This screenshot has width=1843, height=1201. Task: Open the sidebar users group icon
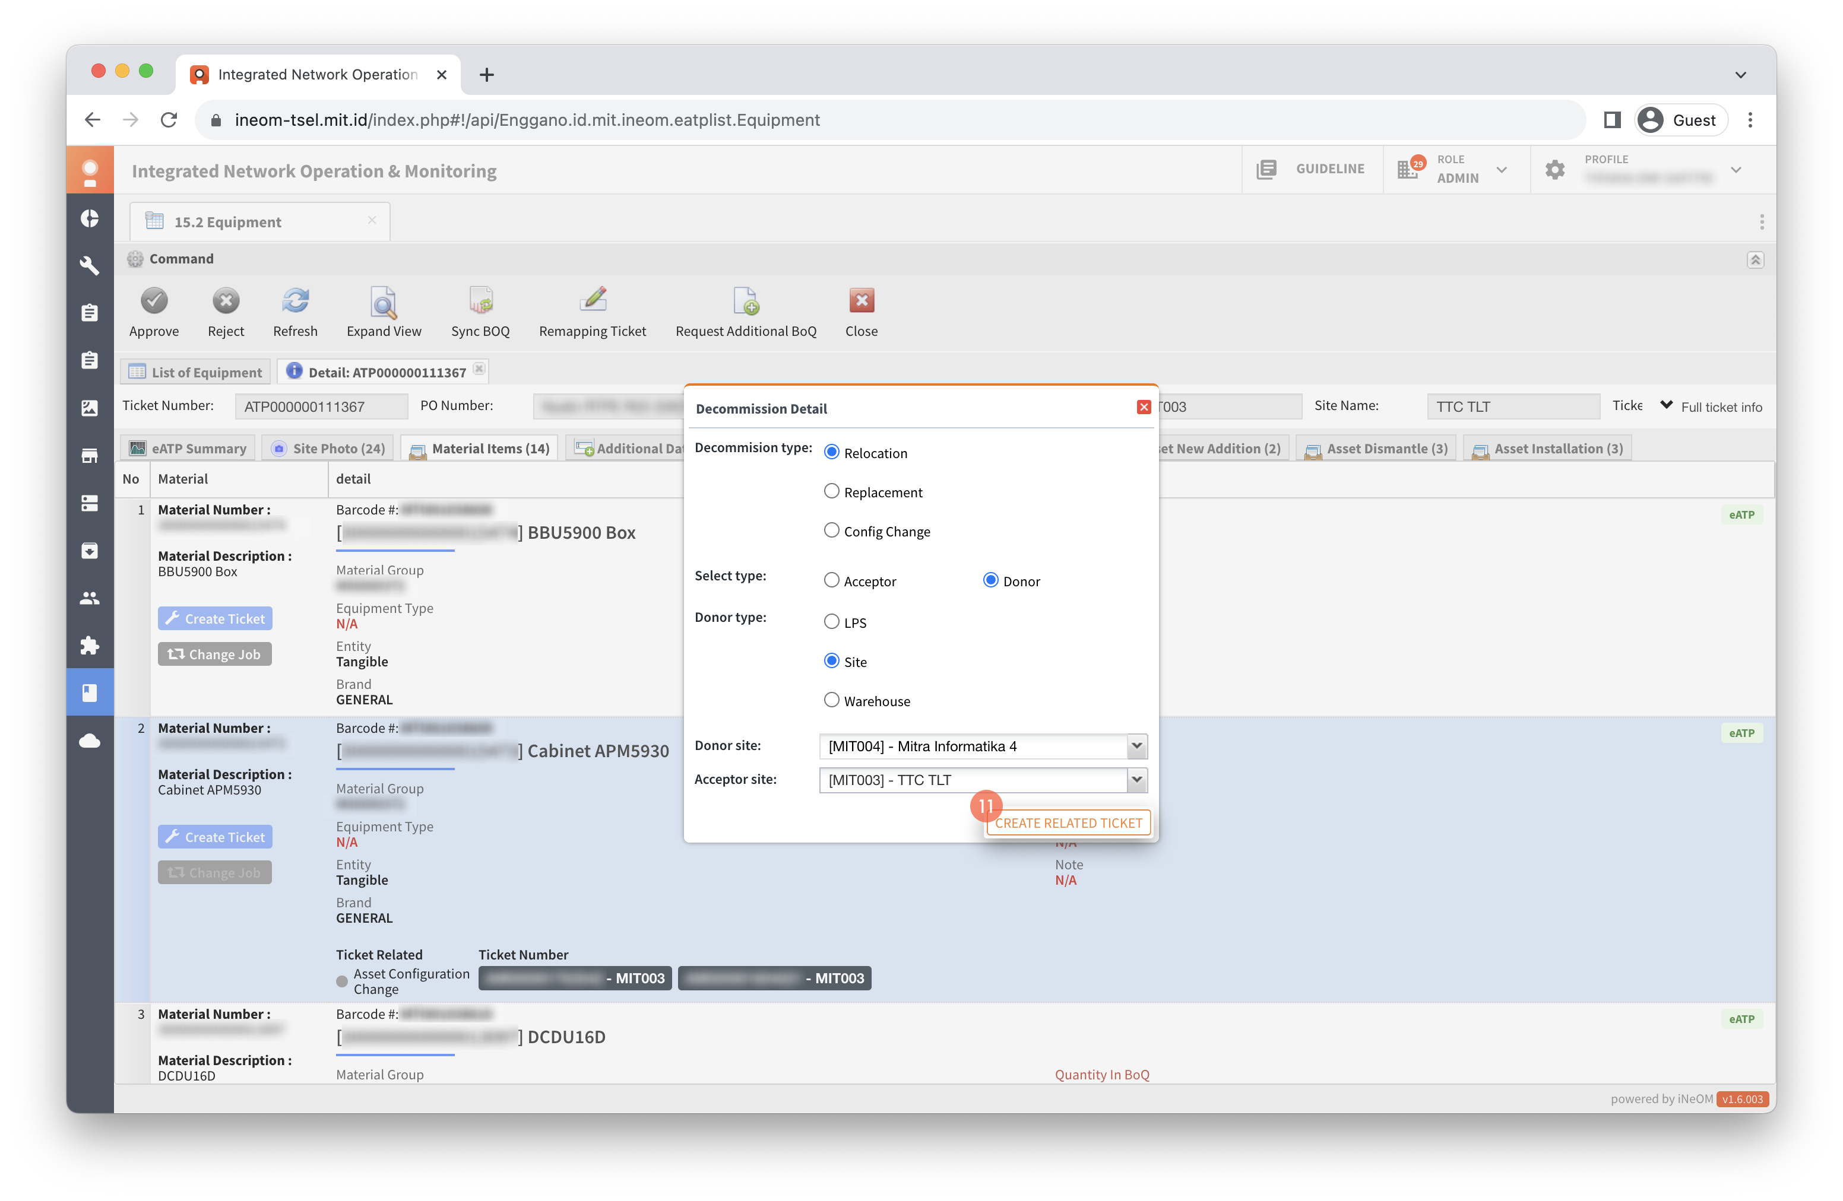point(90,598)
